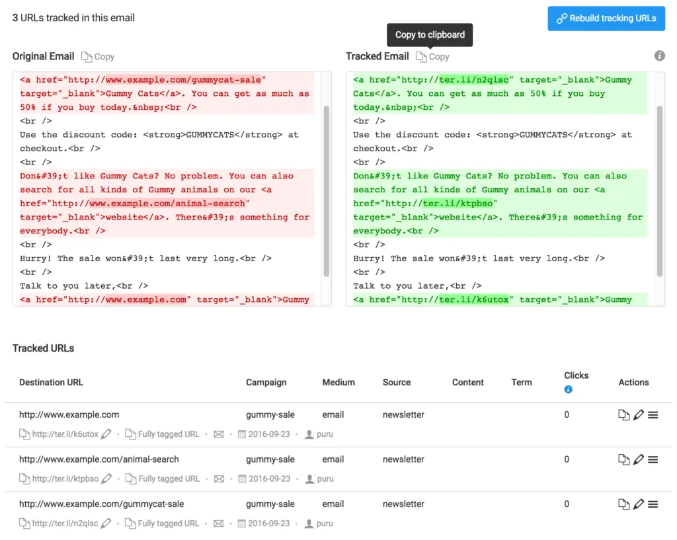Click the Original Email code scrollbar
The height and width of the screenshot is (540, 677).
coord(327,192)
